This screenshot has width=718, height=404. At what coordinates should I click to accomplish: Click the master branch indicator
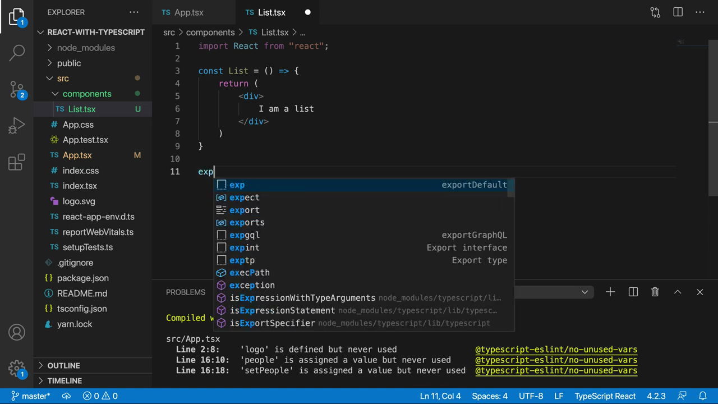click(x=31, y=396)
